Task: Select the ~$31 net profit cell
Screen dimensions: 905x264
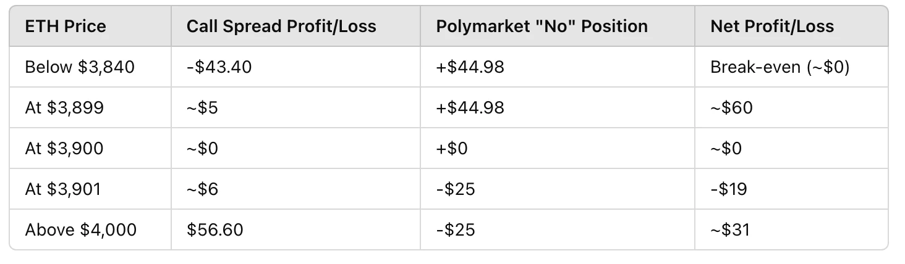Action: (730, 229)
